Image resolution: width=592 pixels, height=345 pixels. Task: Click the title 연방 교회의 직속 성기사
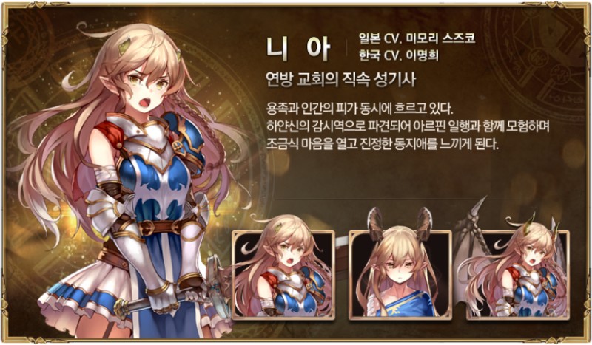(340, 80)
